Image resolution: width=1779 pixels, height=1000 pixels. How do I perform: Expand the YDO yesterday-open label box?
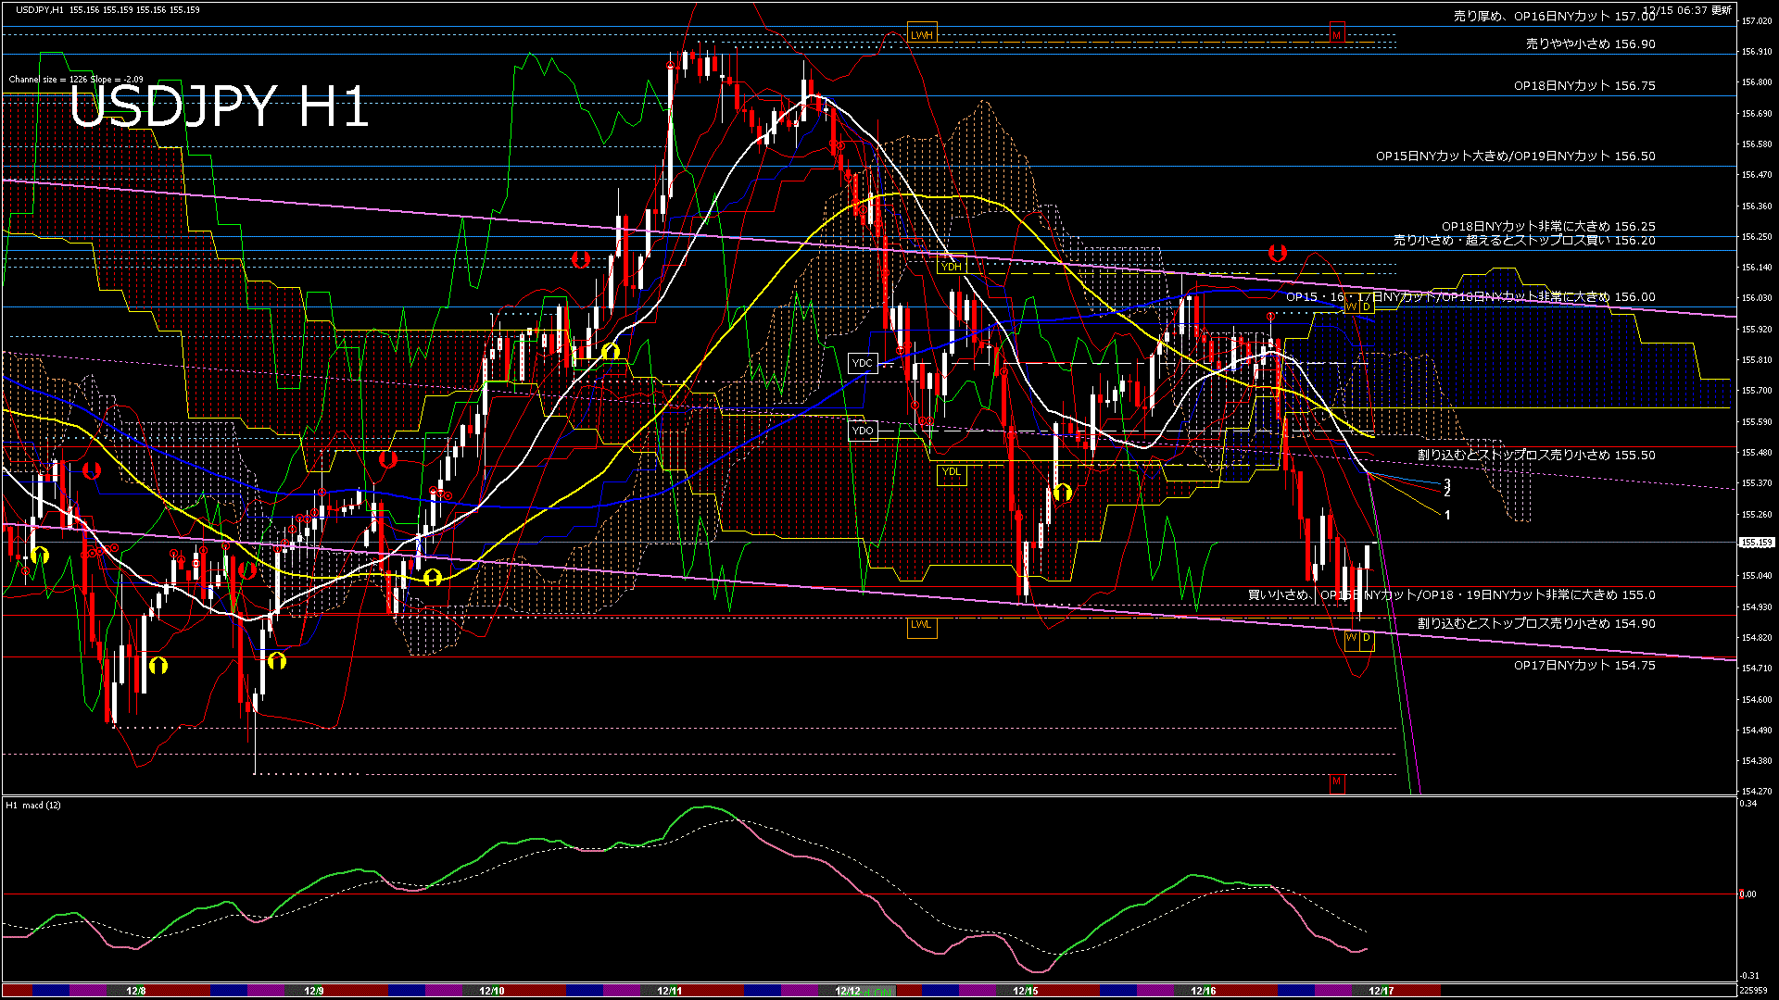864,431
